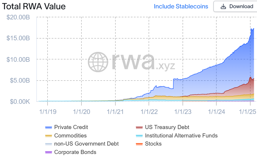Click the cyan Institutional Alternative Funds legend swatch
The height and width of the screenshot is (156, 257).
point(140,136)
